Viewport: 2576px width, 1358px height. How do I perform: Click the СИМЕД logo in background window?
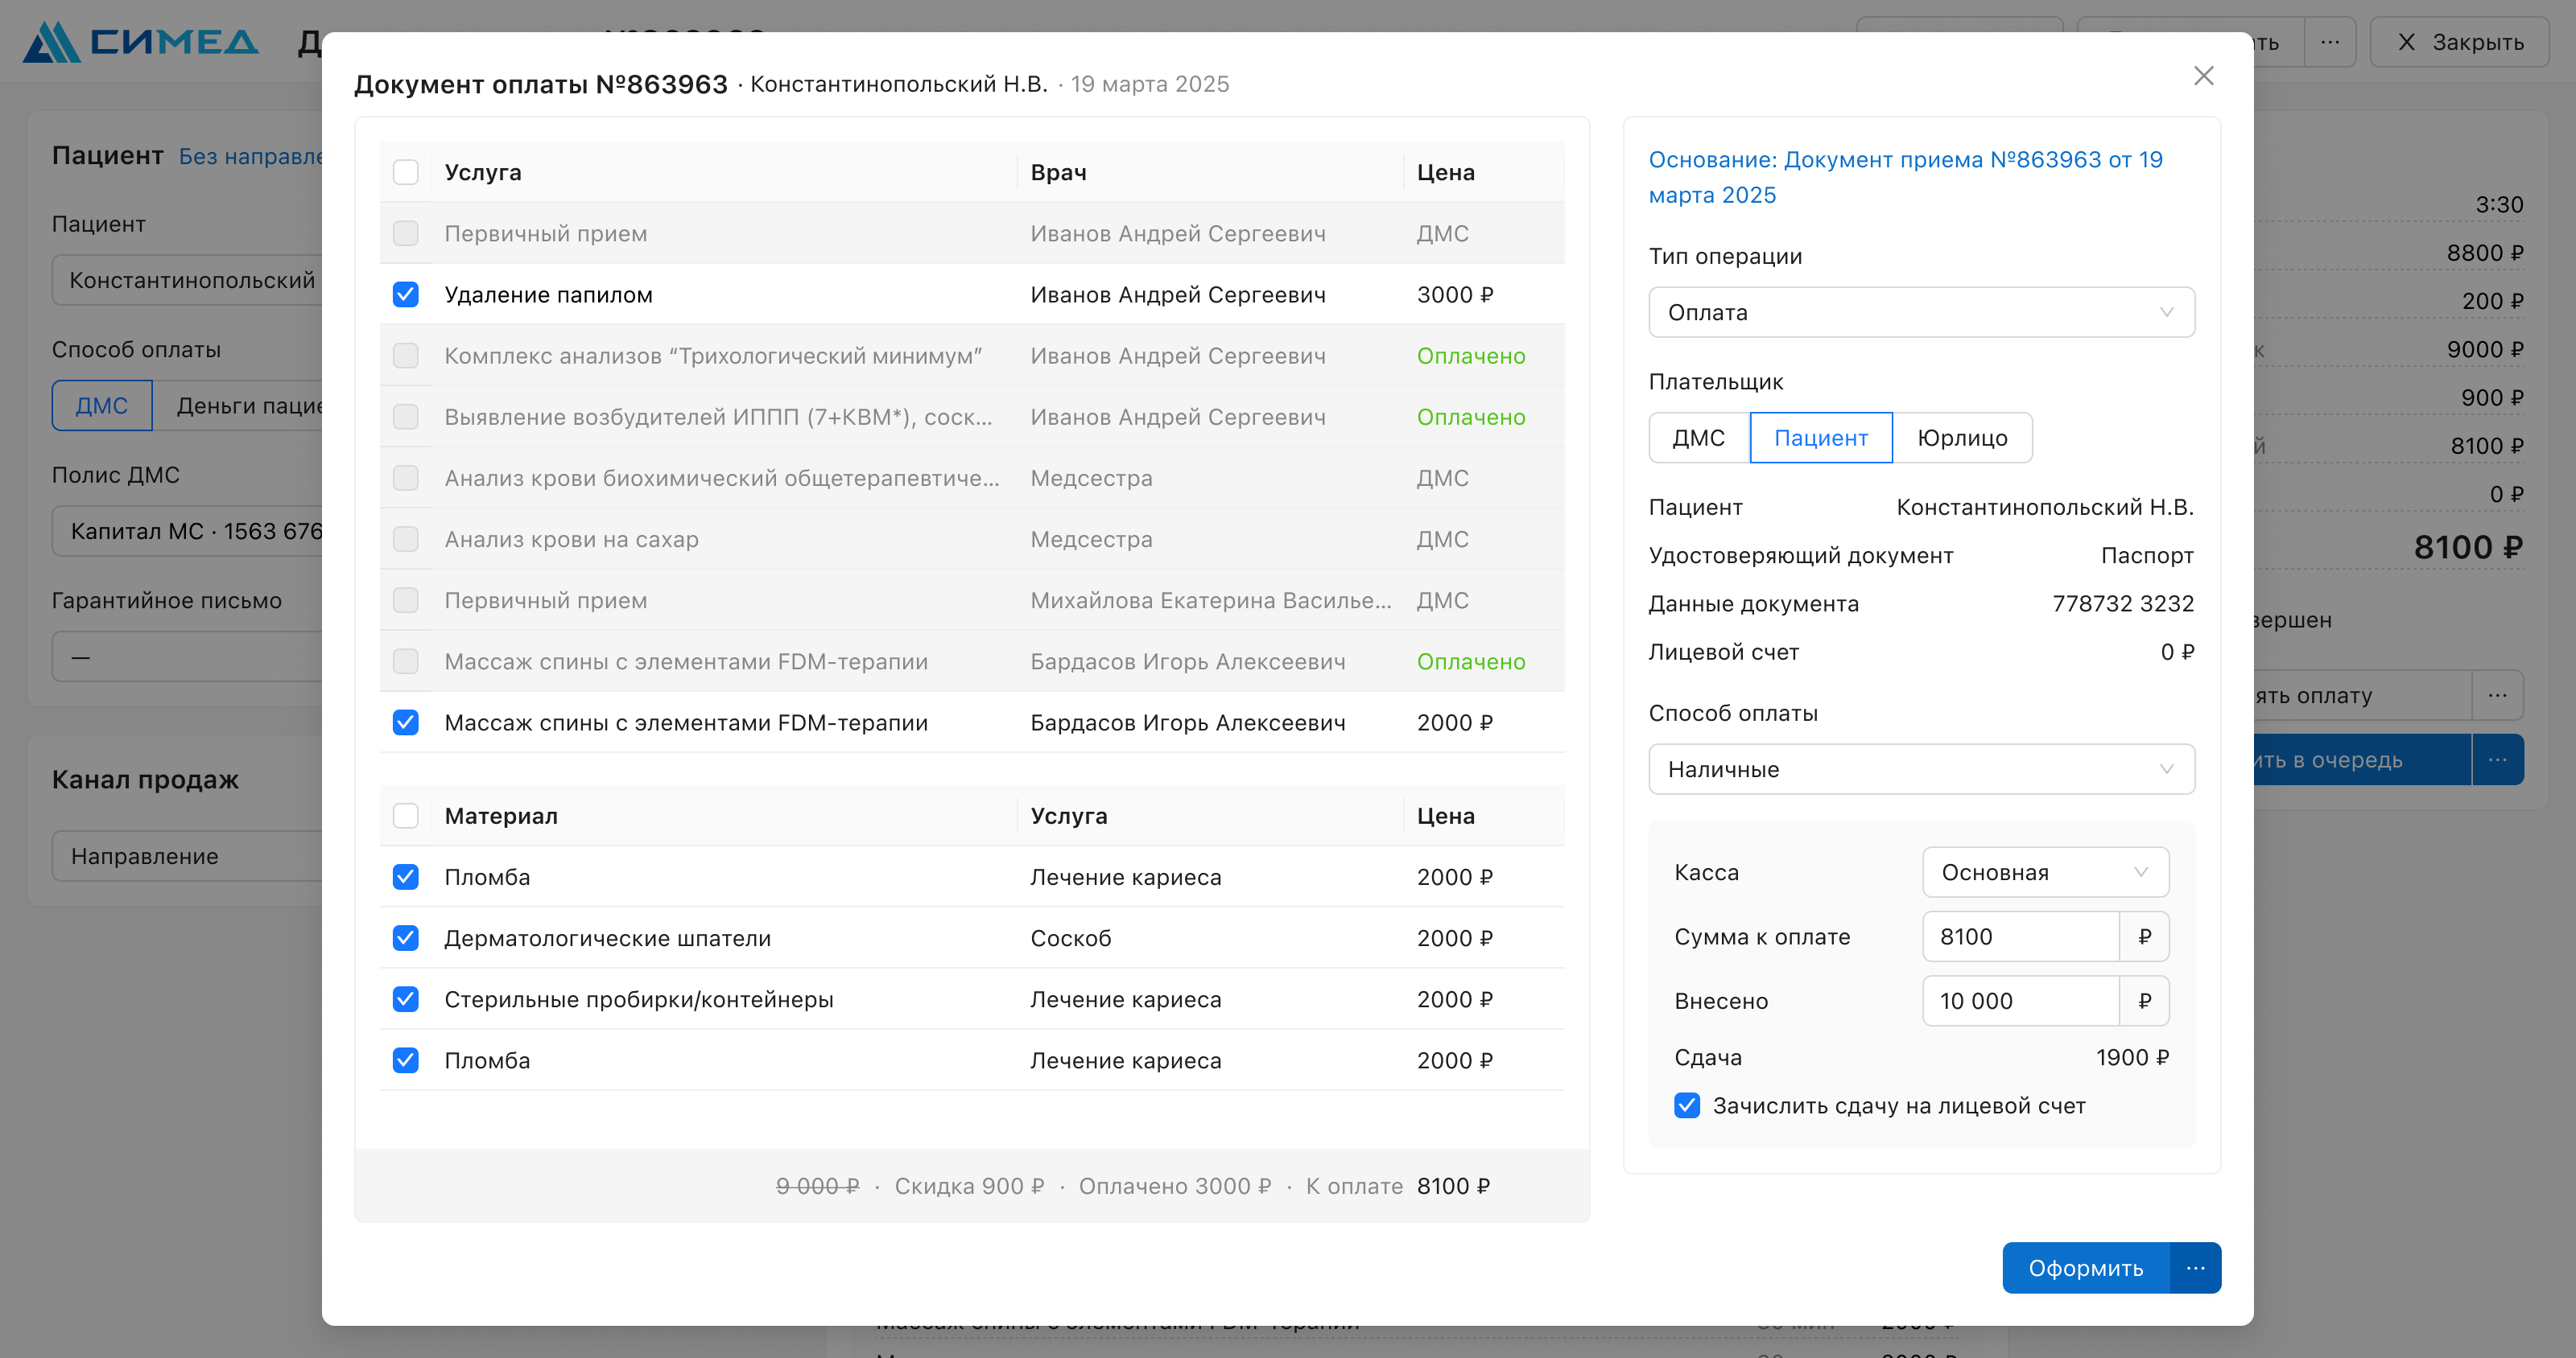140,42
